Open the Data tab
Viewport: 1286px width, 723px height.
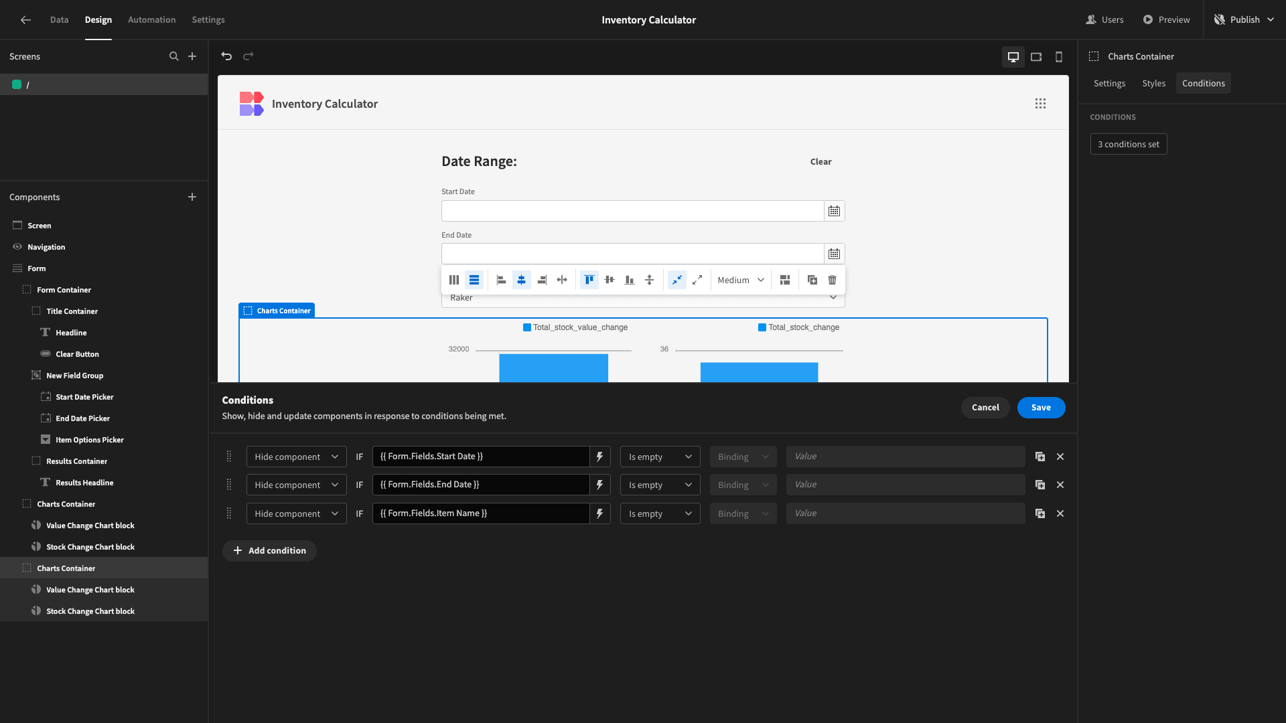(59, 20)
